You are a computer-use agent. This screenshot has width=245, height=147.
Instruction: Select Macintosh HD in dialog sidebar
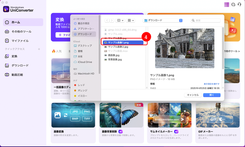[84, 73]
